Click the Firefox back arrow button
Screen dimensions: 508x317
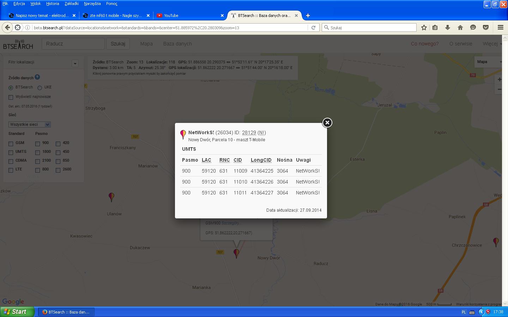coord(7,27)
